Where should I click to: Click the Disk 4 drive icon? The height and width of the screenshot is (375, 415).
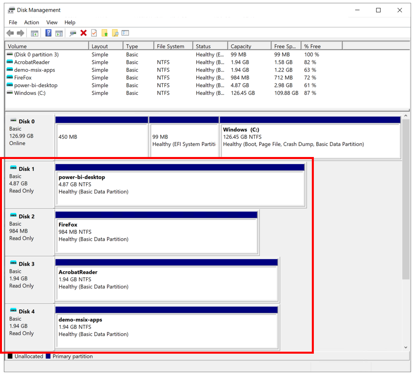13,310
